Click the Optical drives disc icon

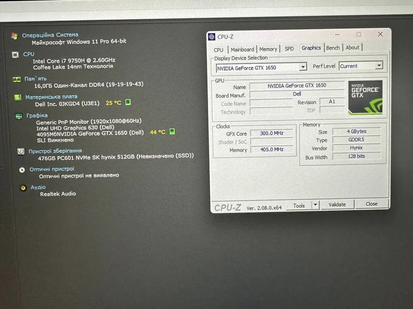coord(22,170)
